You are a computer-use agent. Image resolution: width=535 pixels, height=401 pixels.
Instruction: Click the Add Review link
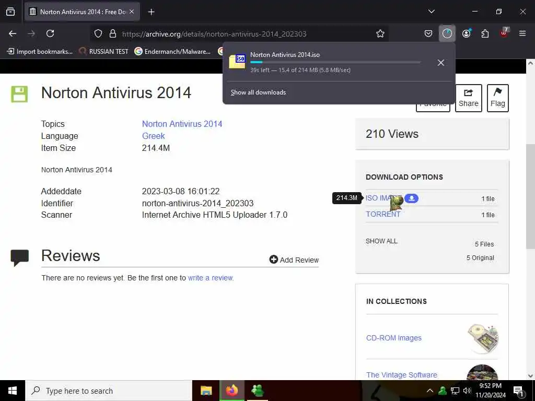(x=294, y=260)
